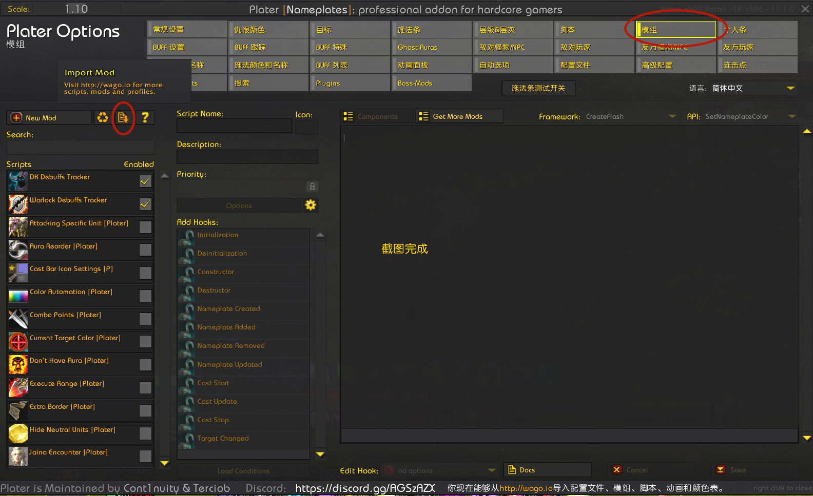Select the DK Debuffs Tracker script icon
Viewport: 813px width, 496px height.
tap(18, 181)
